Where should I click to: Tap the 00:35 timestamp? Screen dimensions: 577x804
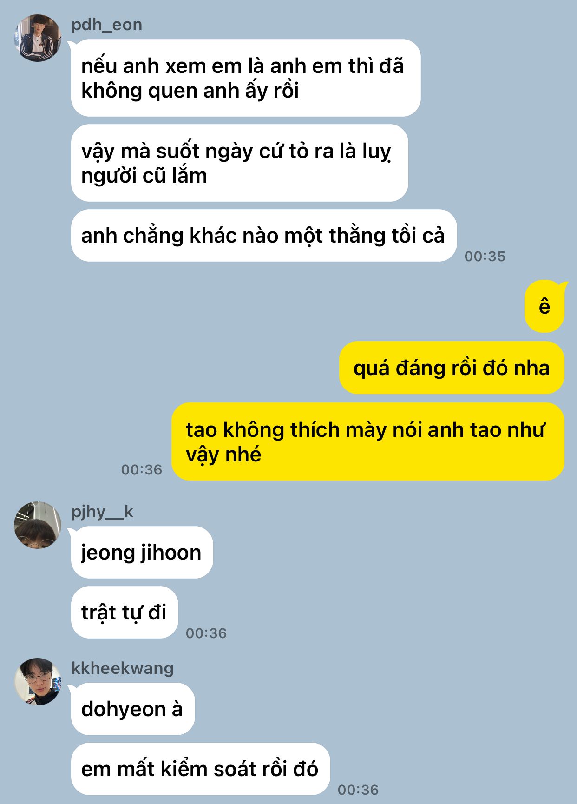point(485,256)
